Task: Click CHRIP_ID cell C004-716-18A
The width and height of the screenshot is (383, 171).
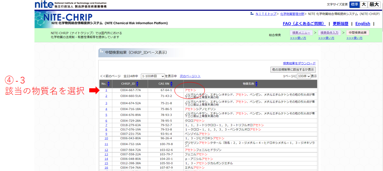Action: coord(131,109)
